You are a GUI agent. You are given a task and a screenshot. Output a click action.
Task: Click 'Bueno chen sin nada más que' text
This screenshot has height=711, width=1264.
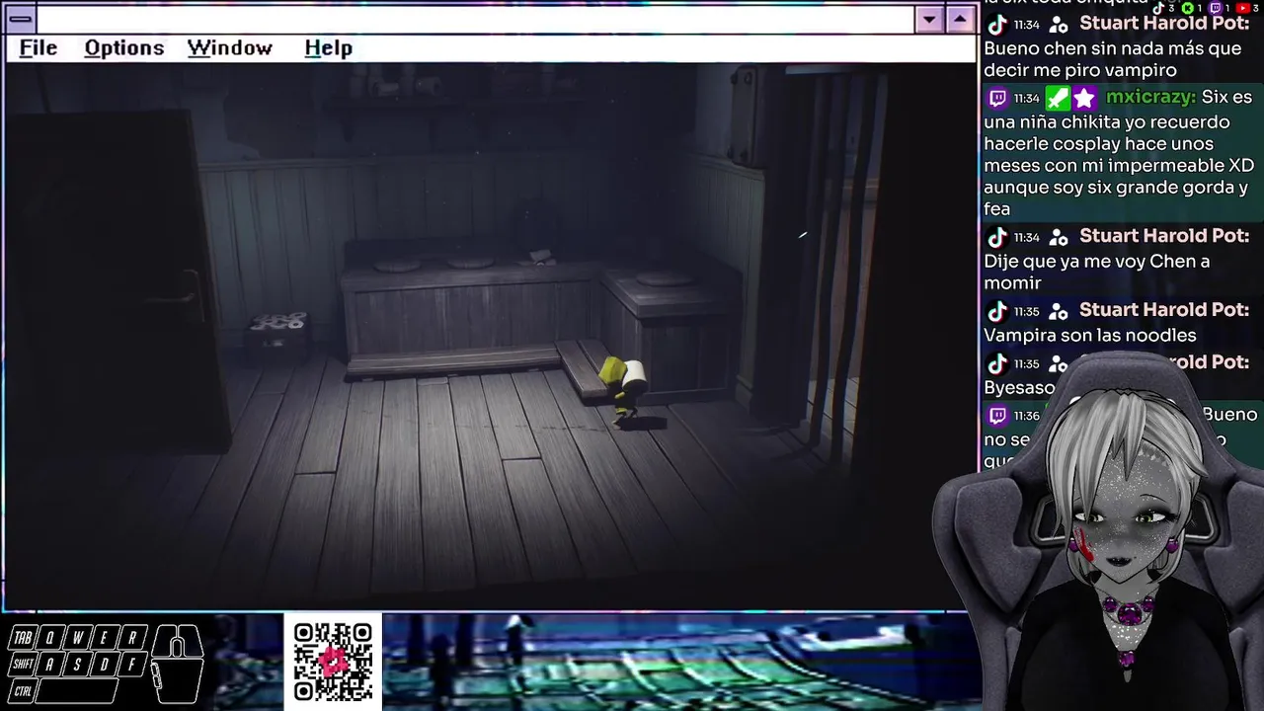click(1113, 48)
